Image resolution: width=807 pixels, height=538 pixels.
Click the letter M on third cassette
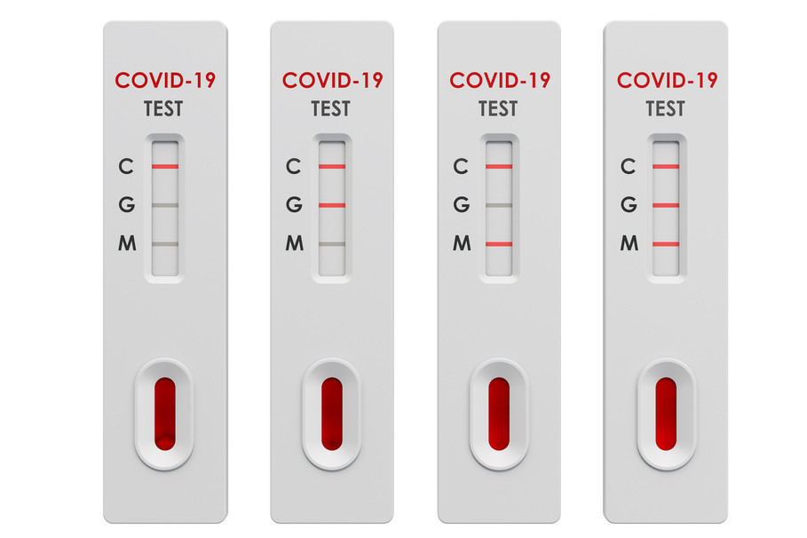point(462,242)
